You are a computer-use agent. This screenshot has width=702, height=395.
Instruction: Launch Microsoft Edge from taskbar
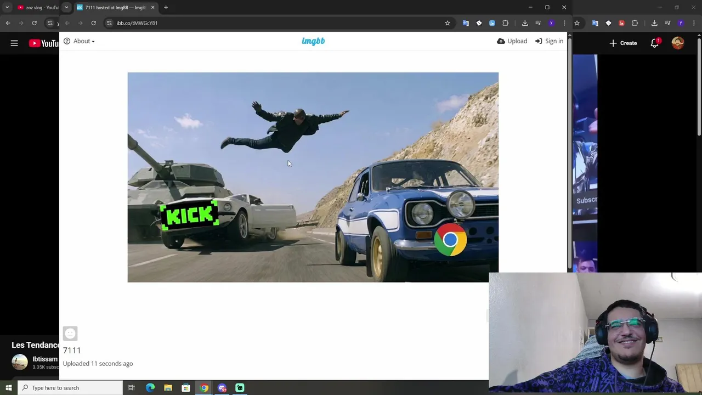[x=150, y=388]
